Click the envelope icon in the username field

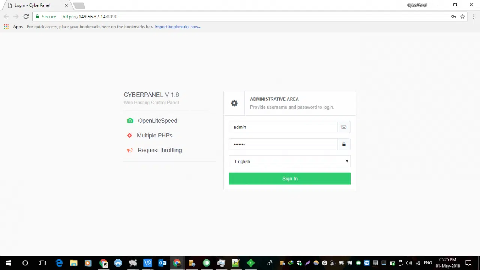[344, 127]
